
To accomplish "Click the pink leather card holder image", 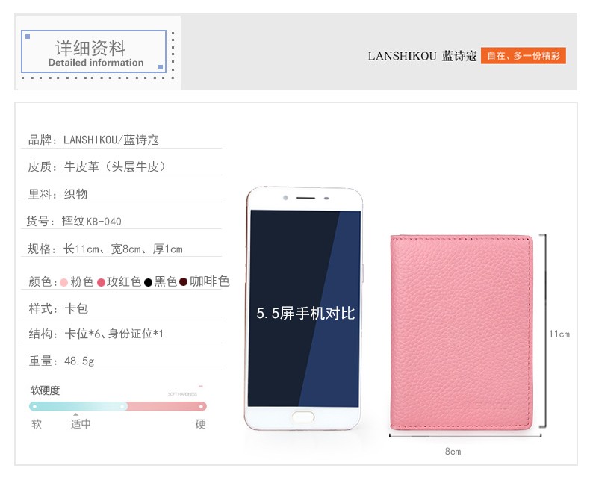I will [462, 332].
